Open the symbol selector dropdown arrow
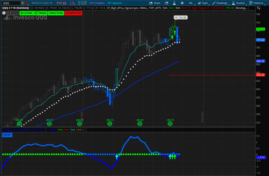 [23, 3]
